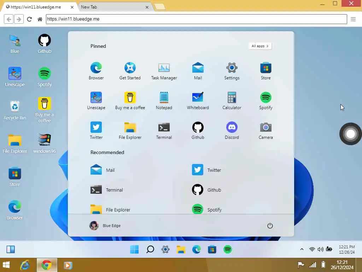Click the power button in Start menu
The width and height of the screenshot is (362, 272).
[x=270, y=226]
